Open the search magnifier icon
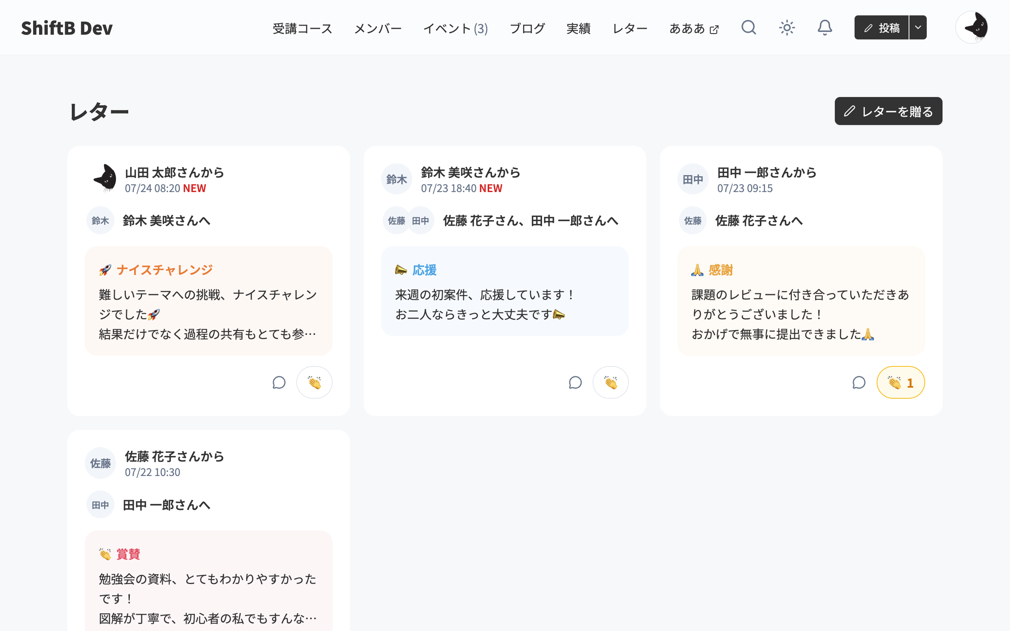Viewport: 1010px width, 631px height. tap(749, 28)
